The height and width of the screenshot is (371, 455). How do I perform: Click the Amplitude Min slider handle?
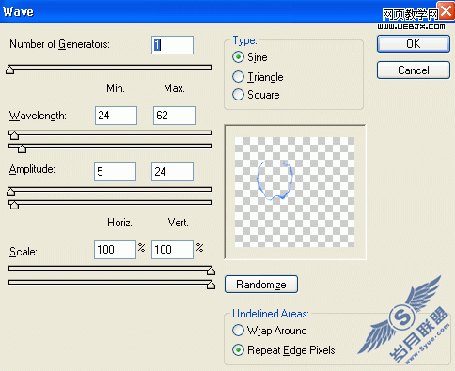click(x=11, y=192)
